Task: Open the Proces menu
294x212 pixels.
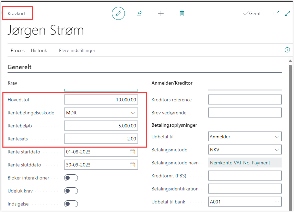Action: 17,51
